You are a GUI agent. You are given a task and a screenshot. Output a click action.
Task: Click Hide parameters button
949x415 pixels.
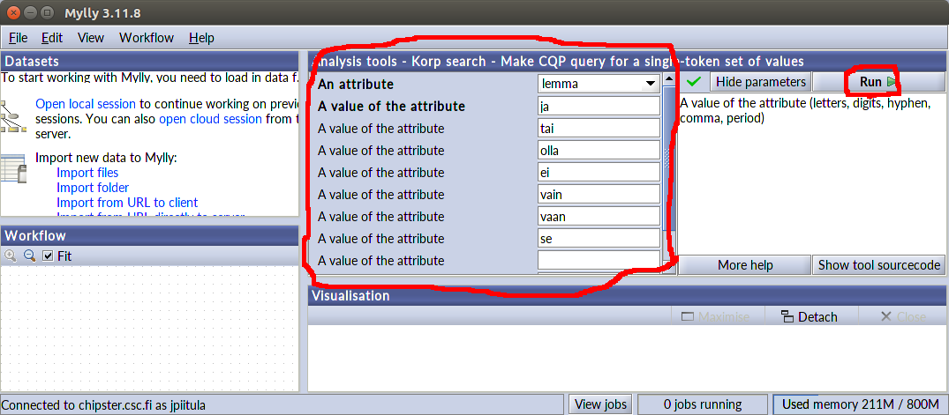click(760, 82)
